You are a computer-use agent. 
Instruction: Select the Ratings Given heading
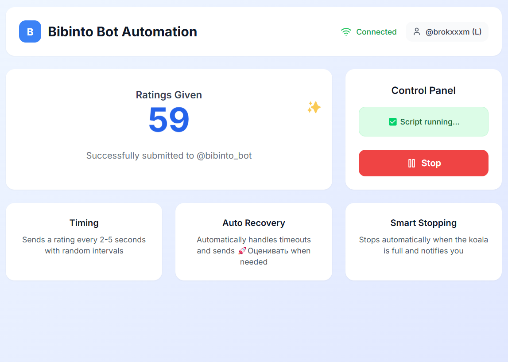169,95
